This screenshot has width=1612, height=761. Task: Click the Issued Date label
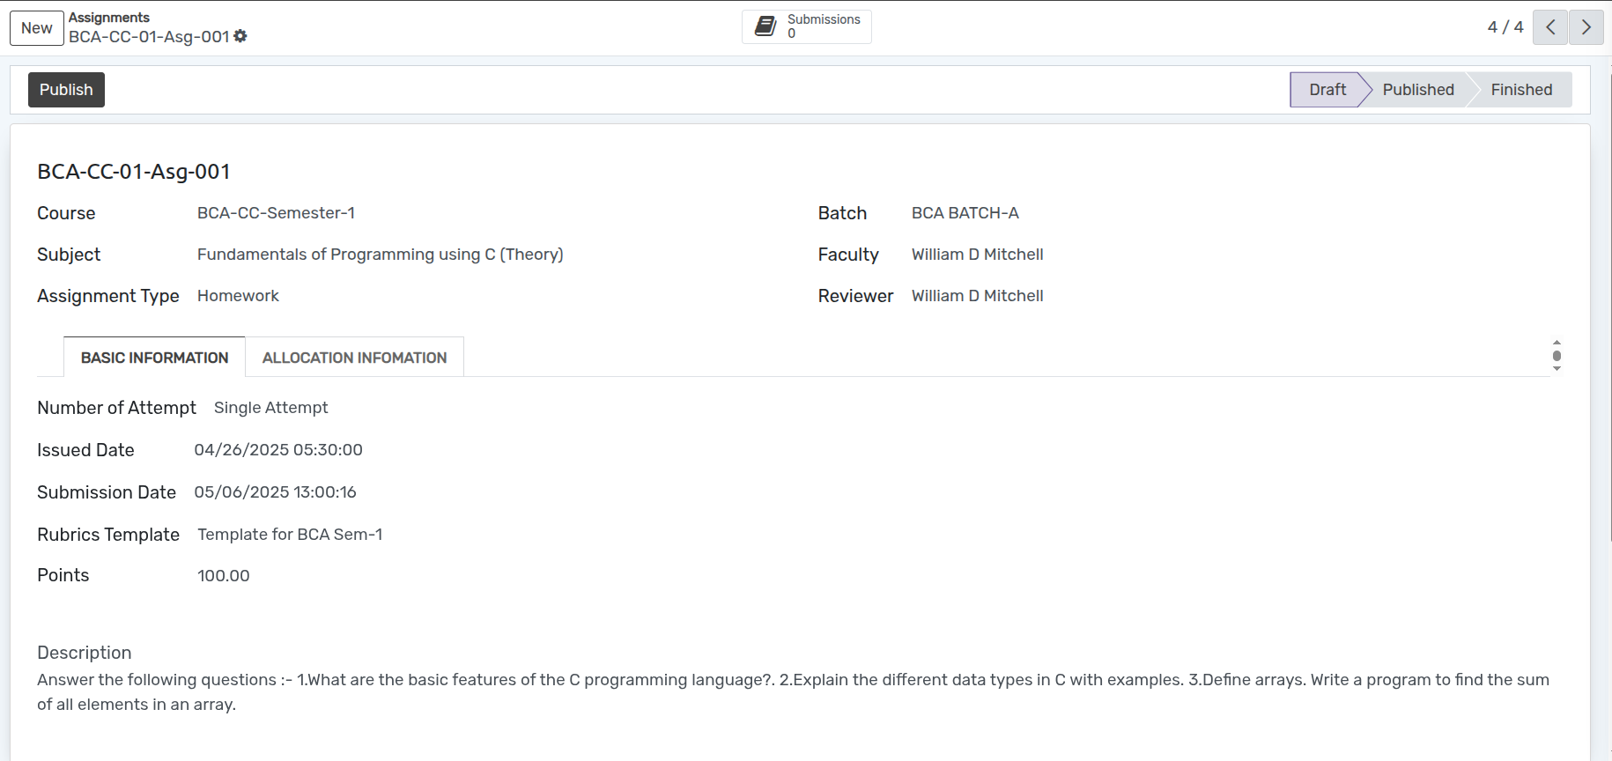tap(85, 450)
